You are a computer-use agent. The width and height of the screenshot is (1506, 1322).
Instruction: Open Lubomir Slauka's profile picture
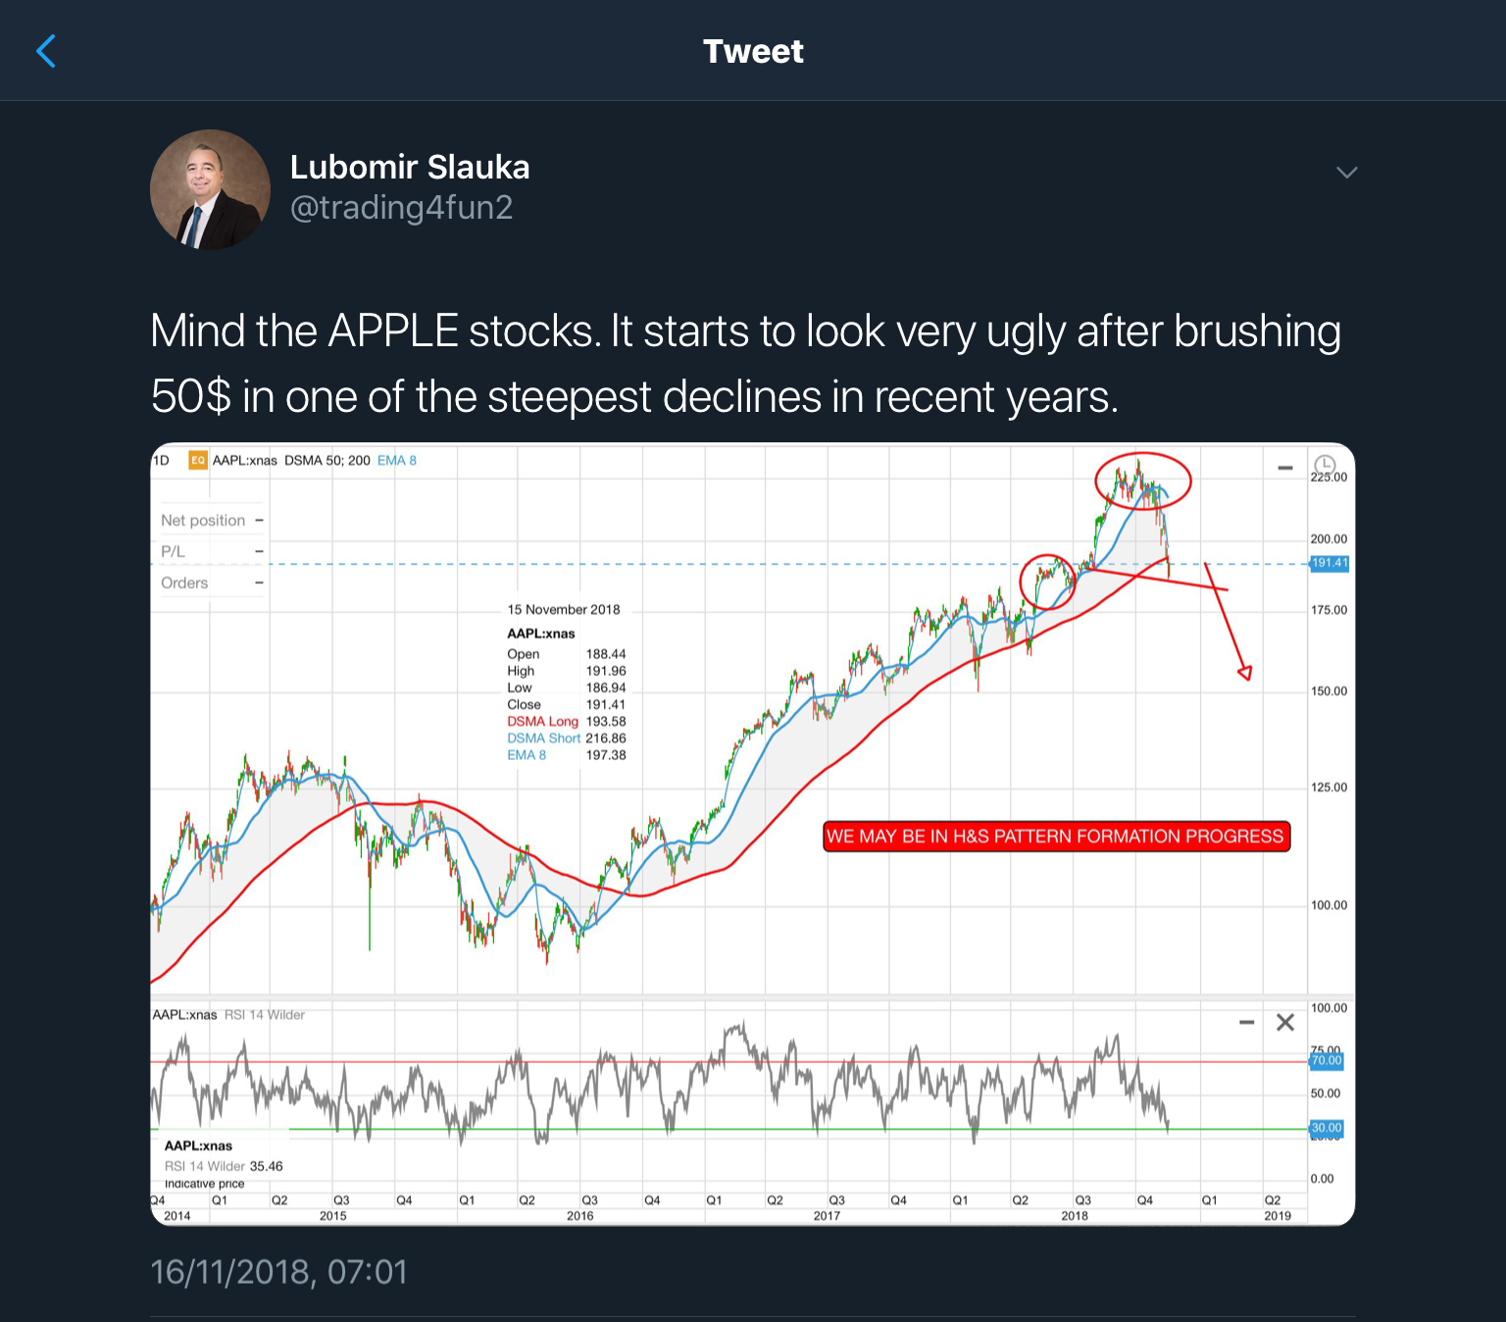point(210,189)
